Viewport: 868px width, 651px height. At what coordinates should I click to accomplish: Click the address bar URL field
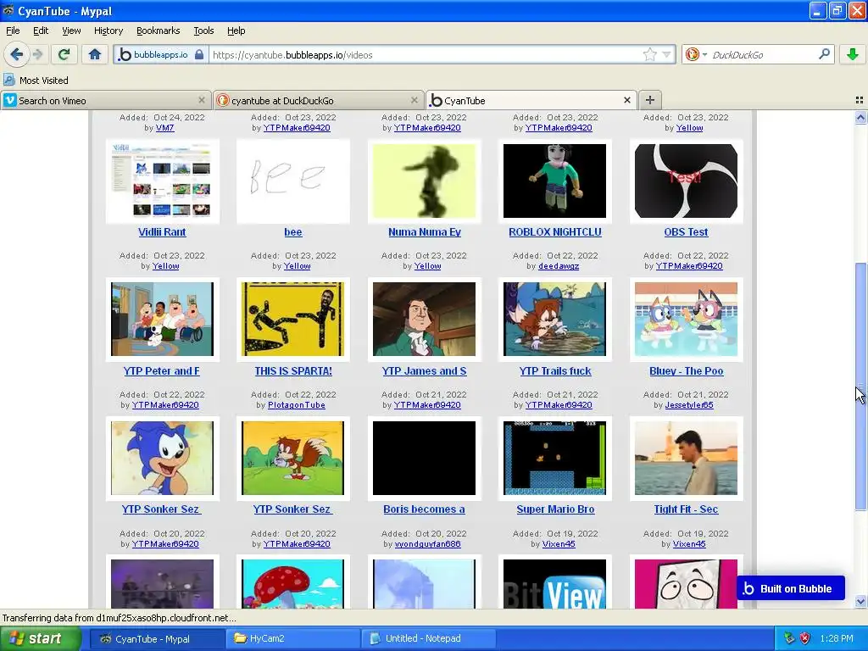coord(426,55)
